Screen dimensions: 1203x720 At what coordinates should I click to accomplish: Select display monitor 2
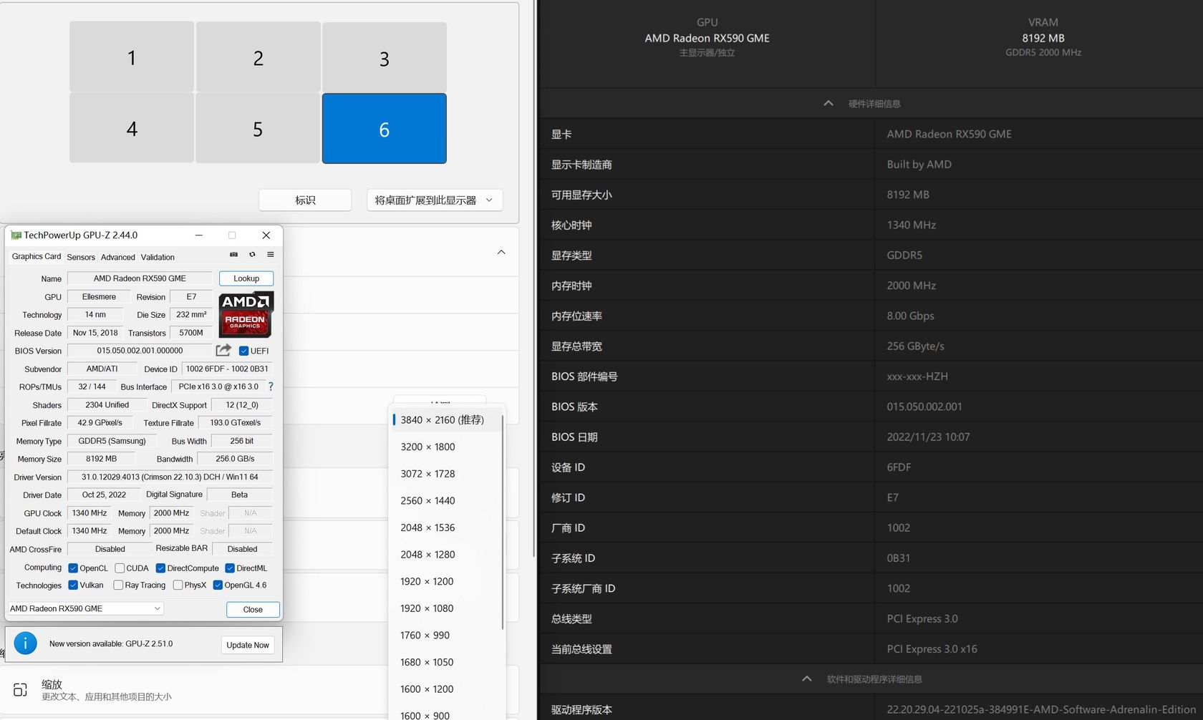259,57
